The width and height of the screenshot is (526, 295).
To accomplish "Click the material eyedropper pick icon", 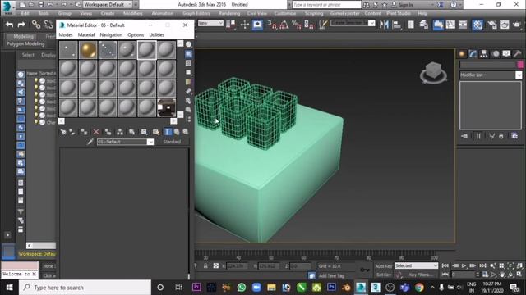I will [90, 142].
